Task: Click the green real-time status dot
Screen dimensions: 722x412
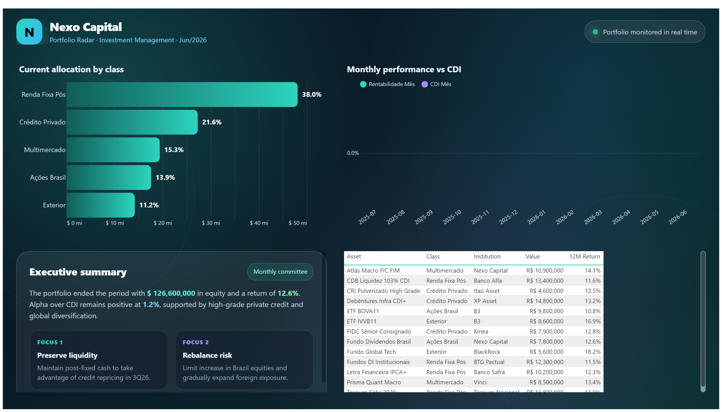Action: coord(595,32)
